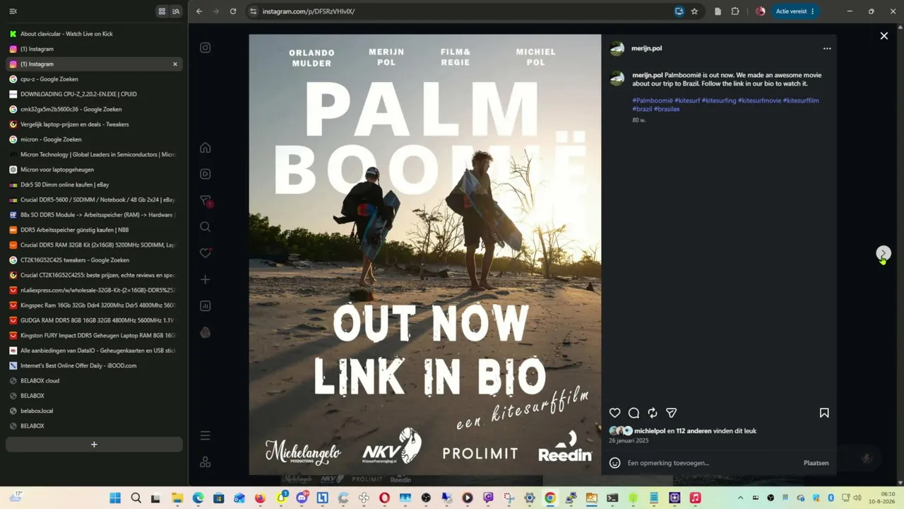The image size is (904, 509).
Task: Close the active Instagram tab
Action: tap(175, 64)
